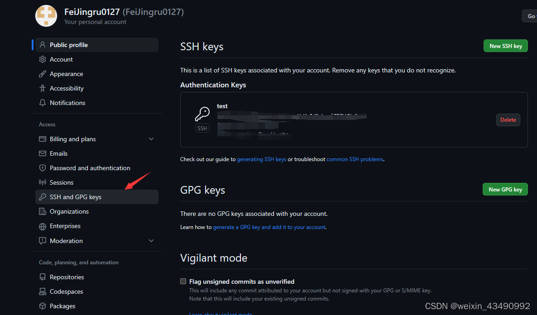Delete the SSH key named test

click(x=508, y=119)
